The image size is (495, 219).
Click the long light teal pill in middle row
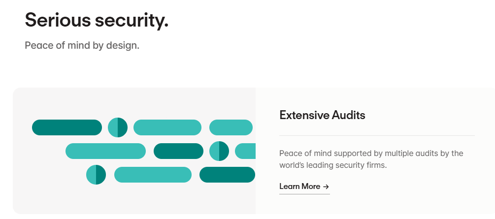click(x=105, y=151)
